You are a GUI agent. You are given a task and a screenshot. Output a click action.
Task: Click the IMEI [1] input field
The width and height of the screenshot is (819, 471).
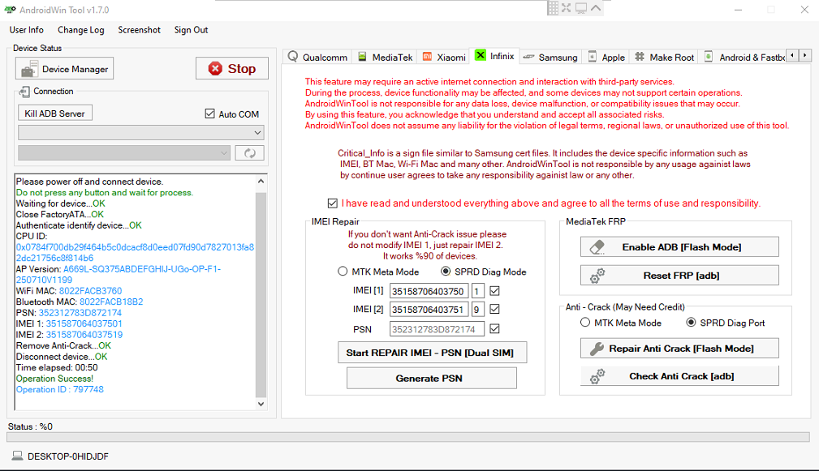click(429, 291)
